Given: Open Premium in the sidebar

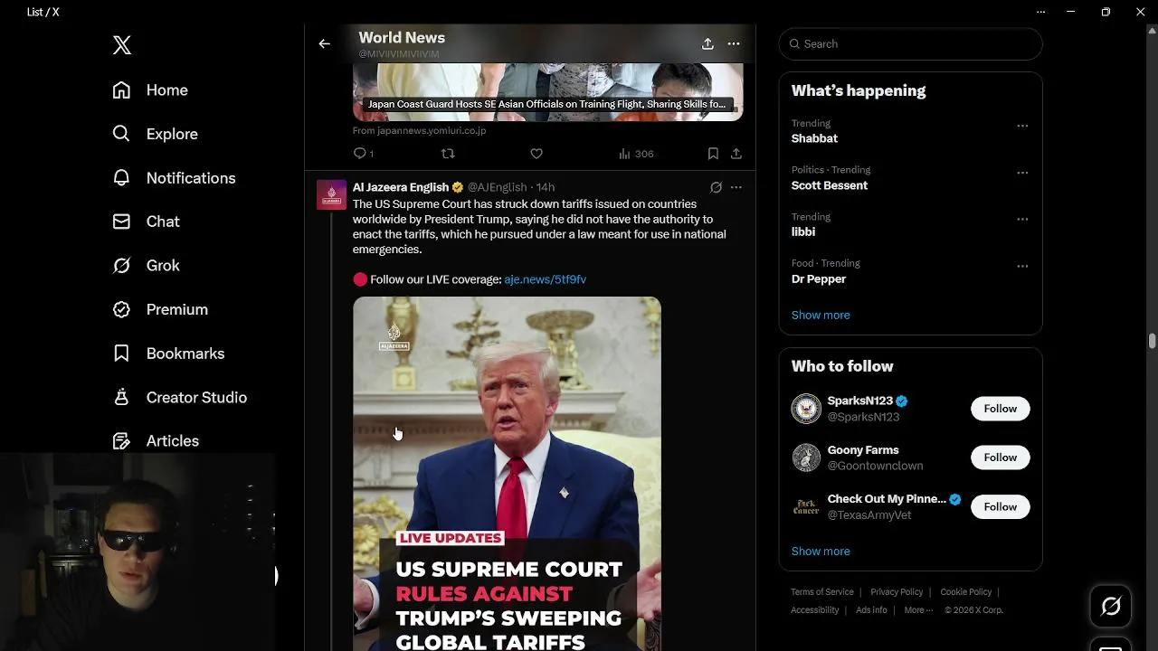Looking at the screenshot, I should [x=160, y=309].
